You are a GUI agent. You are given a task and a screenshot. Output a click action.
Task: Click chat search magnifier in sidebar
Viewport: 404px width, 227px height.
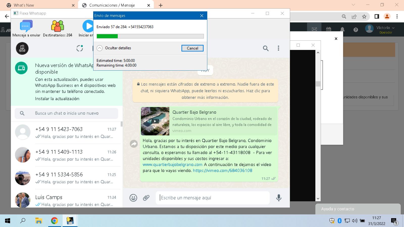[x=22, y=113]
